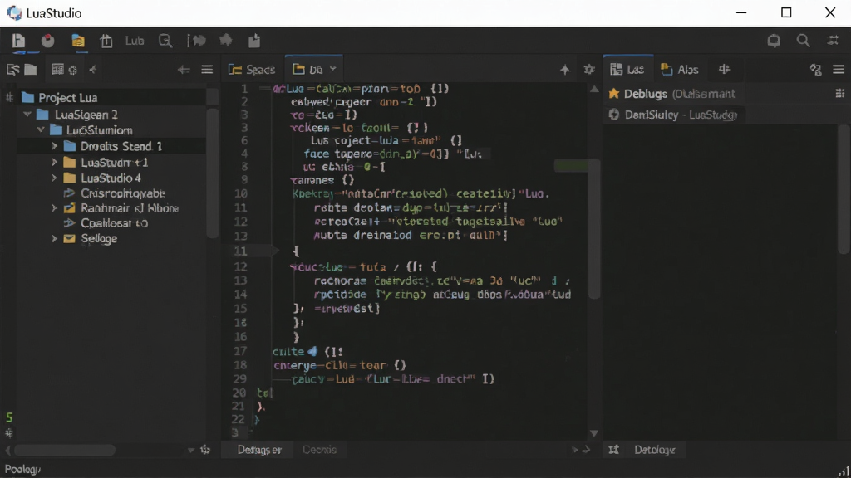
Task: Select the LuaStudio 4 tree item
Action: 102,178
